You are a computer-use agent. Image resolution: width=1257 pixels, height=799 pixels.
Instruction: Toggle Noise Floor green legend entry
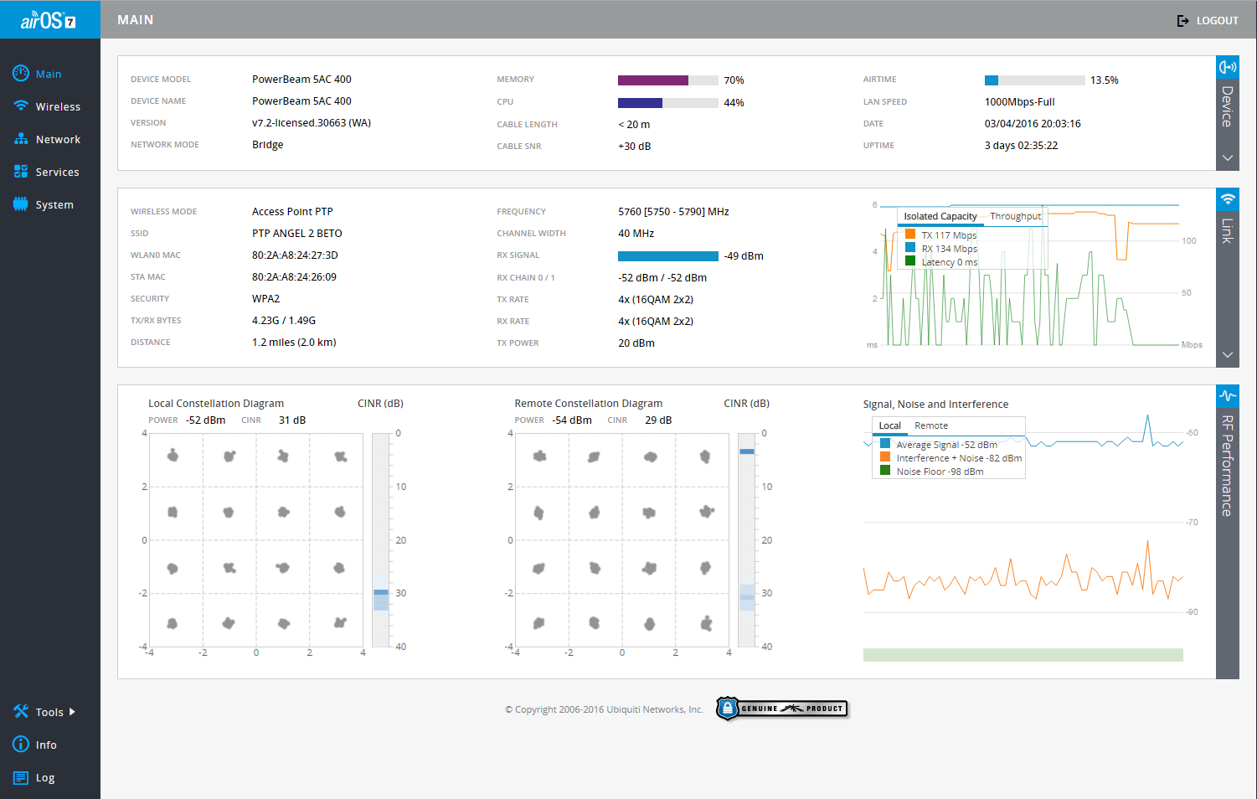pos(885,472)
